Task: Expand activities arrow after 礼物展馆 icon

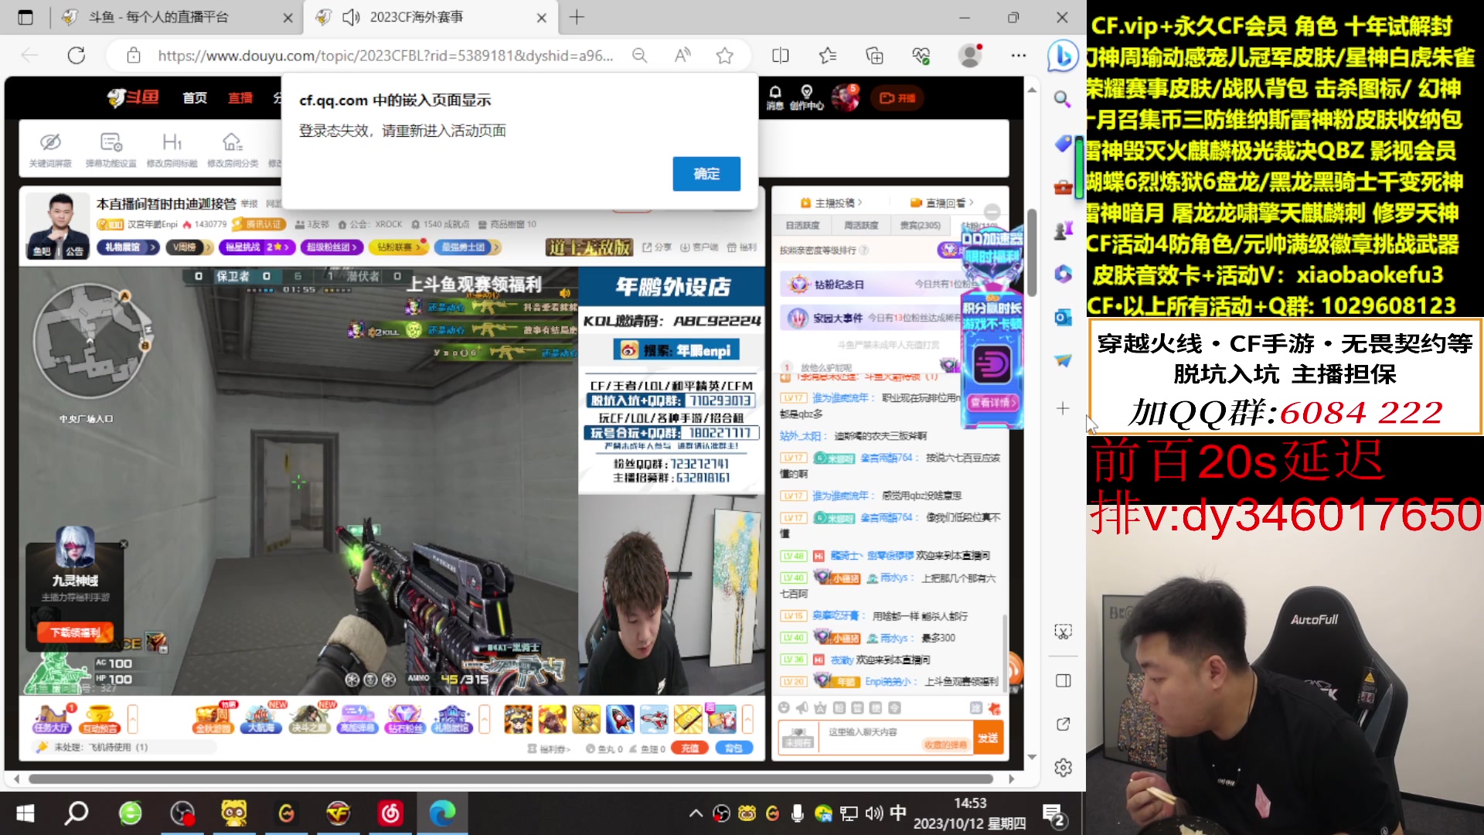Action: 484,719
